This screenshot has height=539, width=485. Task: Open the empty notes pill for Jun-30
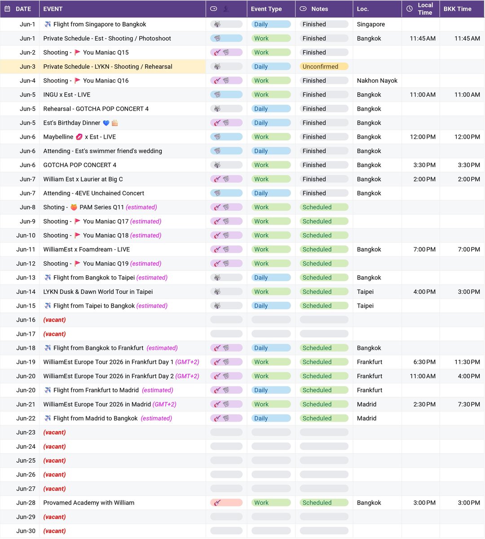click(x=324, y=531)
